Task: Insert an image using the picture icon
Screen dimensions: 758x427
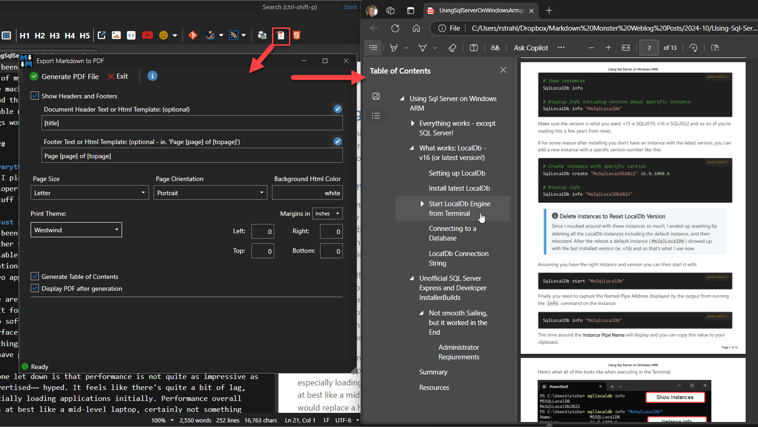Action: pyautogui.click(x=117, y=35)
